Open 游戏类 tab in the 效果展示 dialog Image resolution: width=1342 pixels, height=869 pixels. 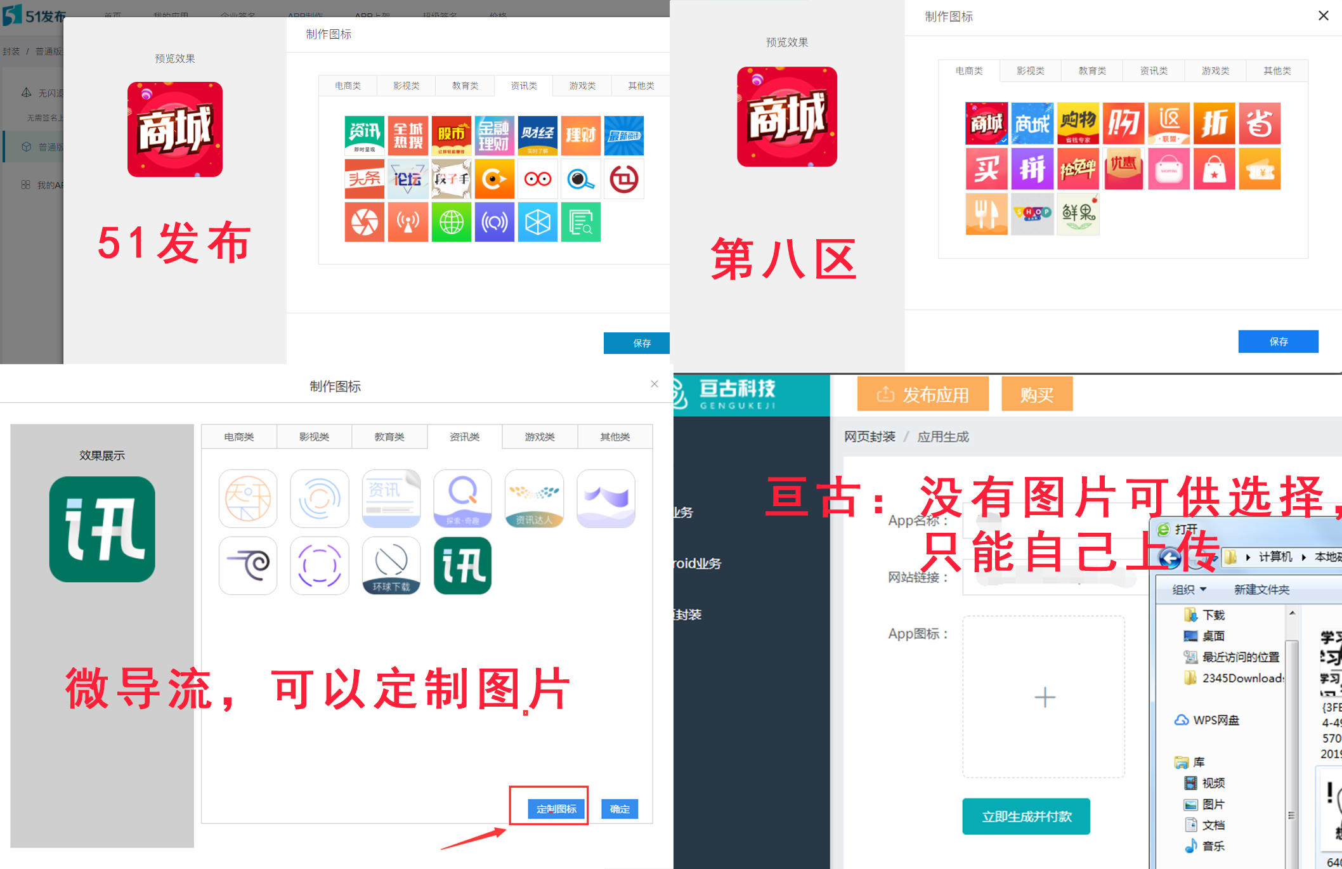click(540, 437)
